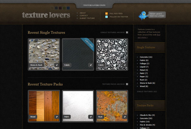
Task: Enlarge the stone and rock texture via its expand icon
Action: (57, 65)
